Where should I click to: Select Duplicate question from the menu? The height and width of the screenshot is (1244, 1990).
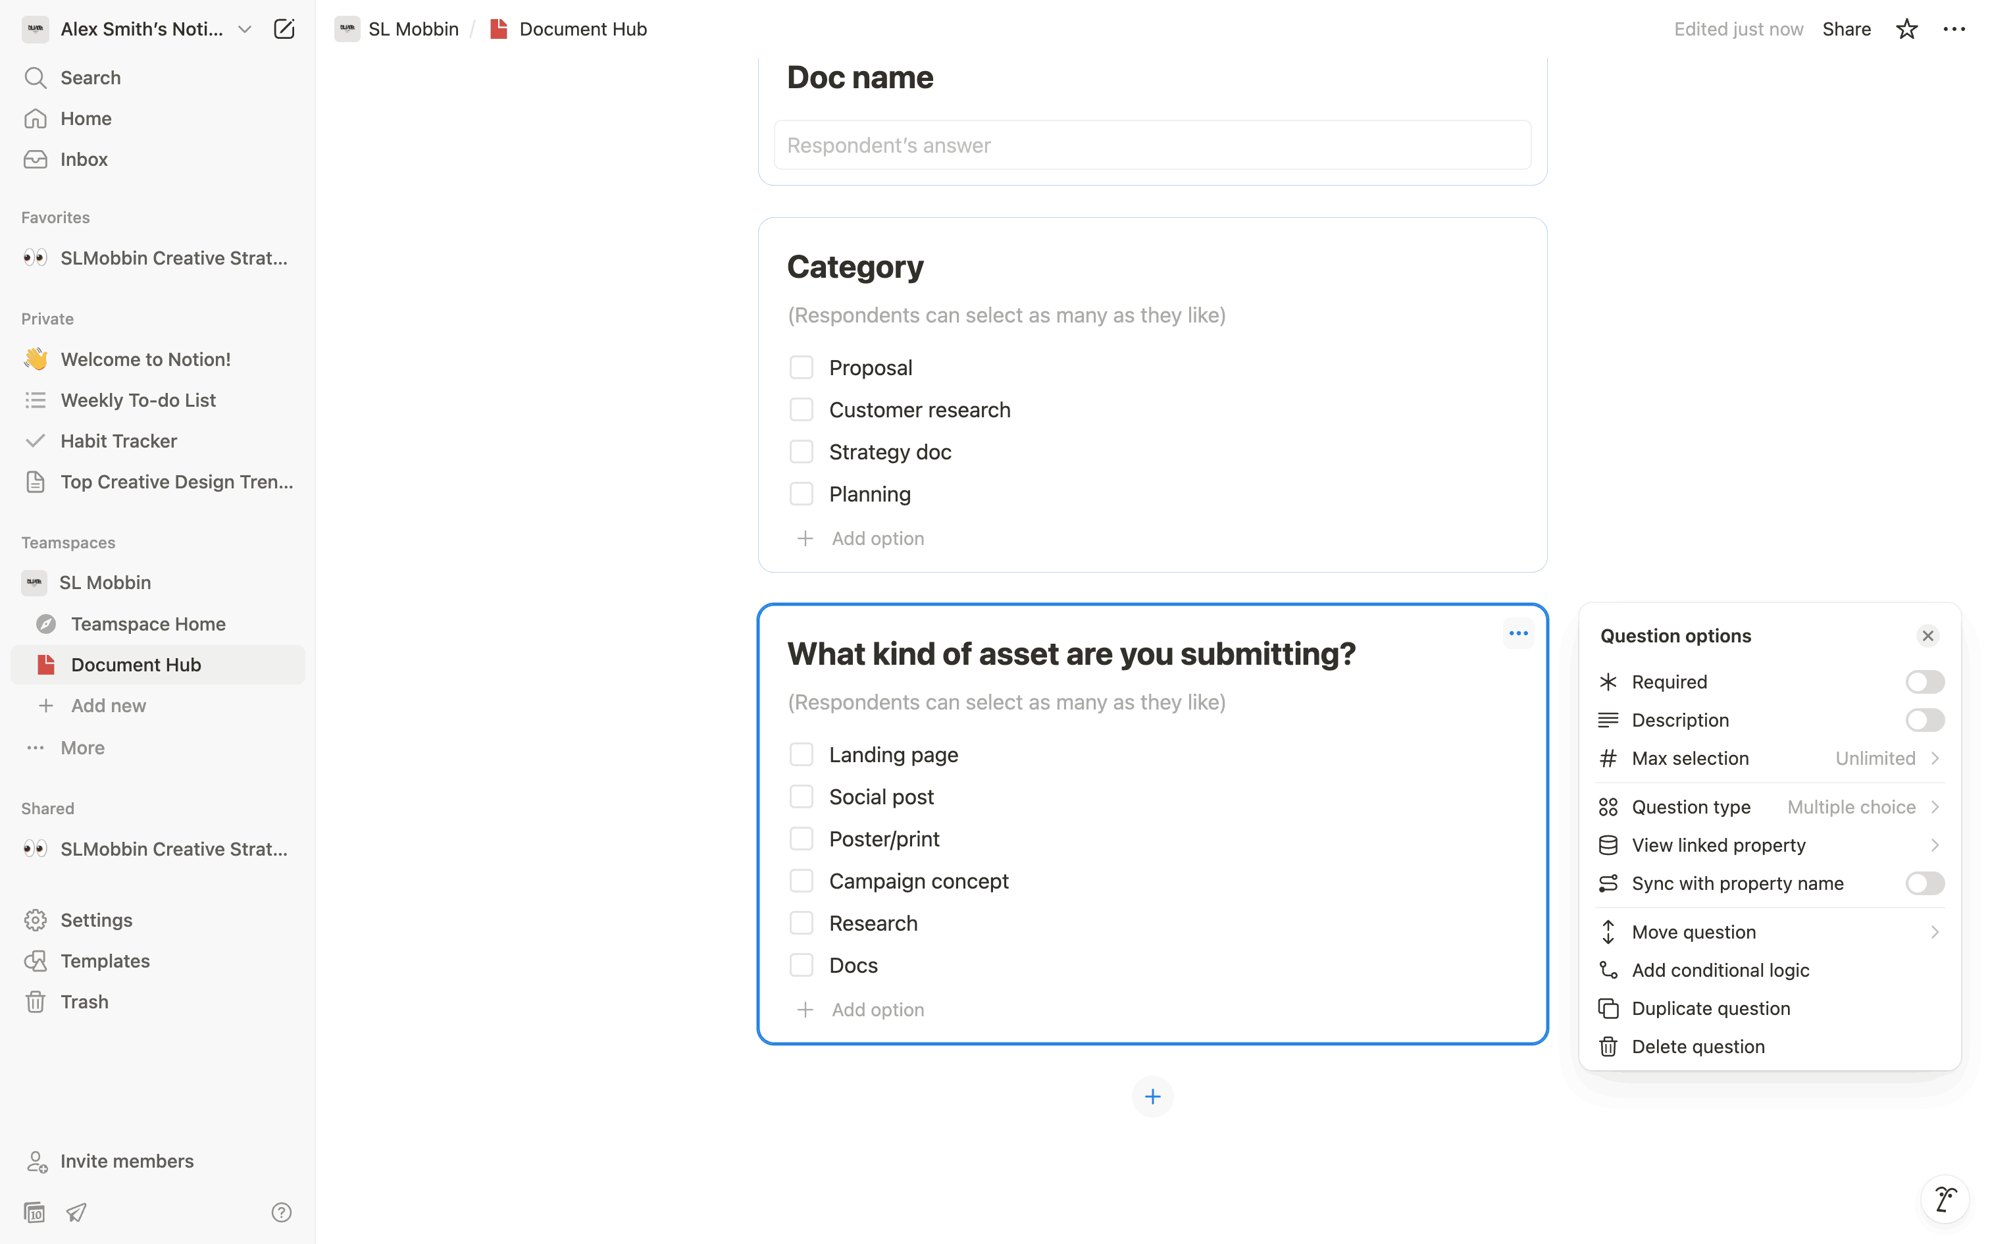1710,1008
